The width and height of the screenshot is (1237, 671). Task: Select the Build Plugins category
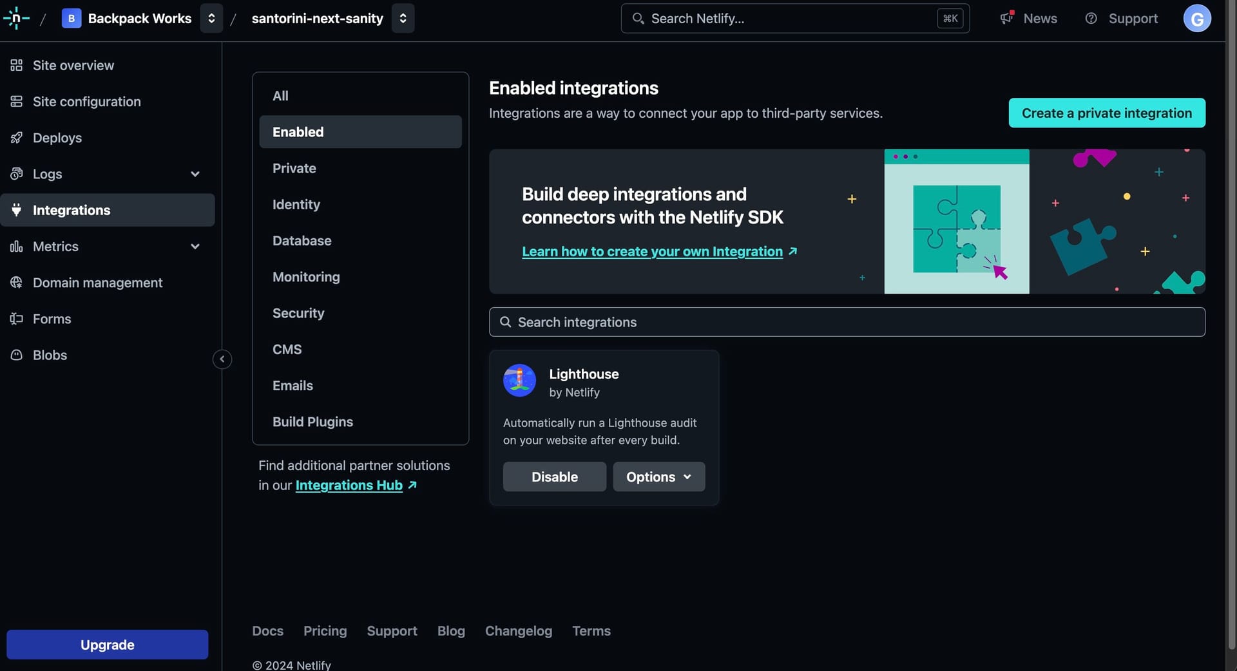(312, 422)
